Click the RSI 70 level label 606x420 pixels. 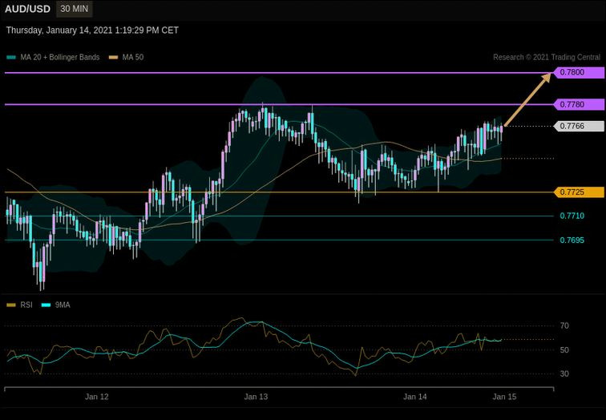coord(564,325)
